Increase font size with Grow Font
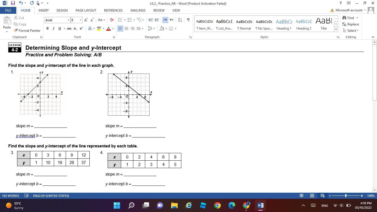The image size is (377, 212). pos(86,20)
